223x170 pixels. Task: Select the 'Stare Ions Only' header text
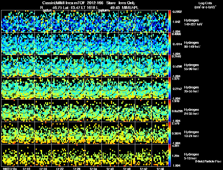[121, 3]
